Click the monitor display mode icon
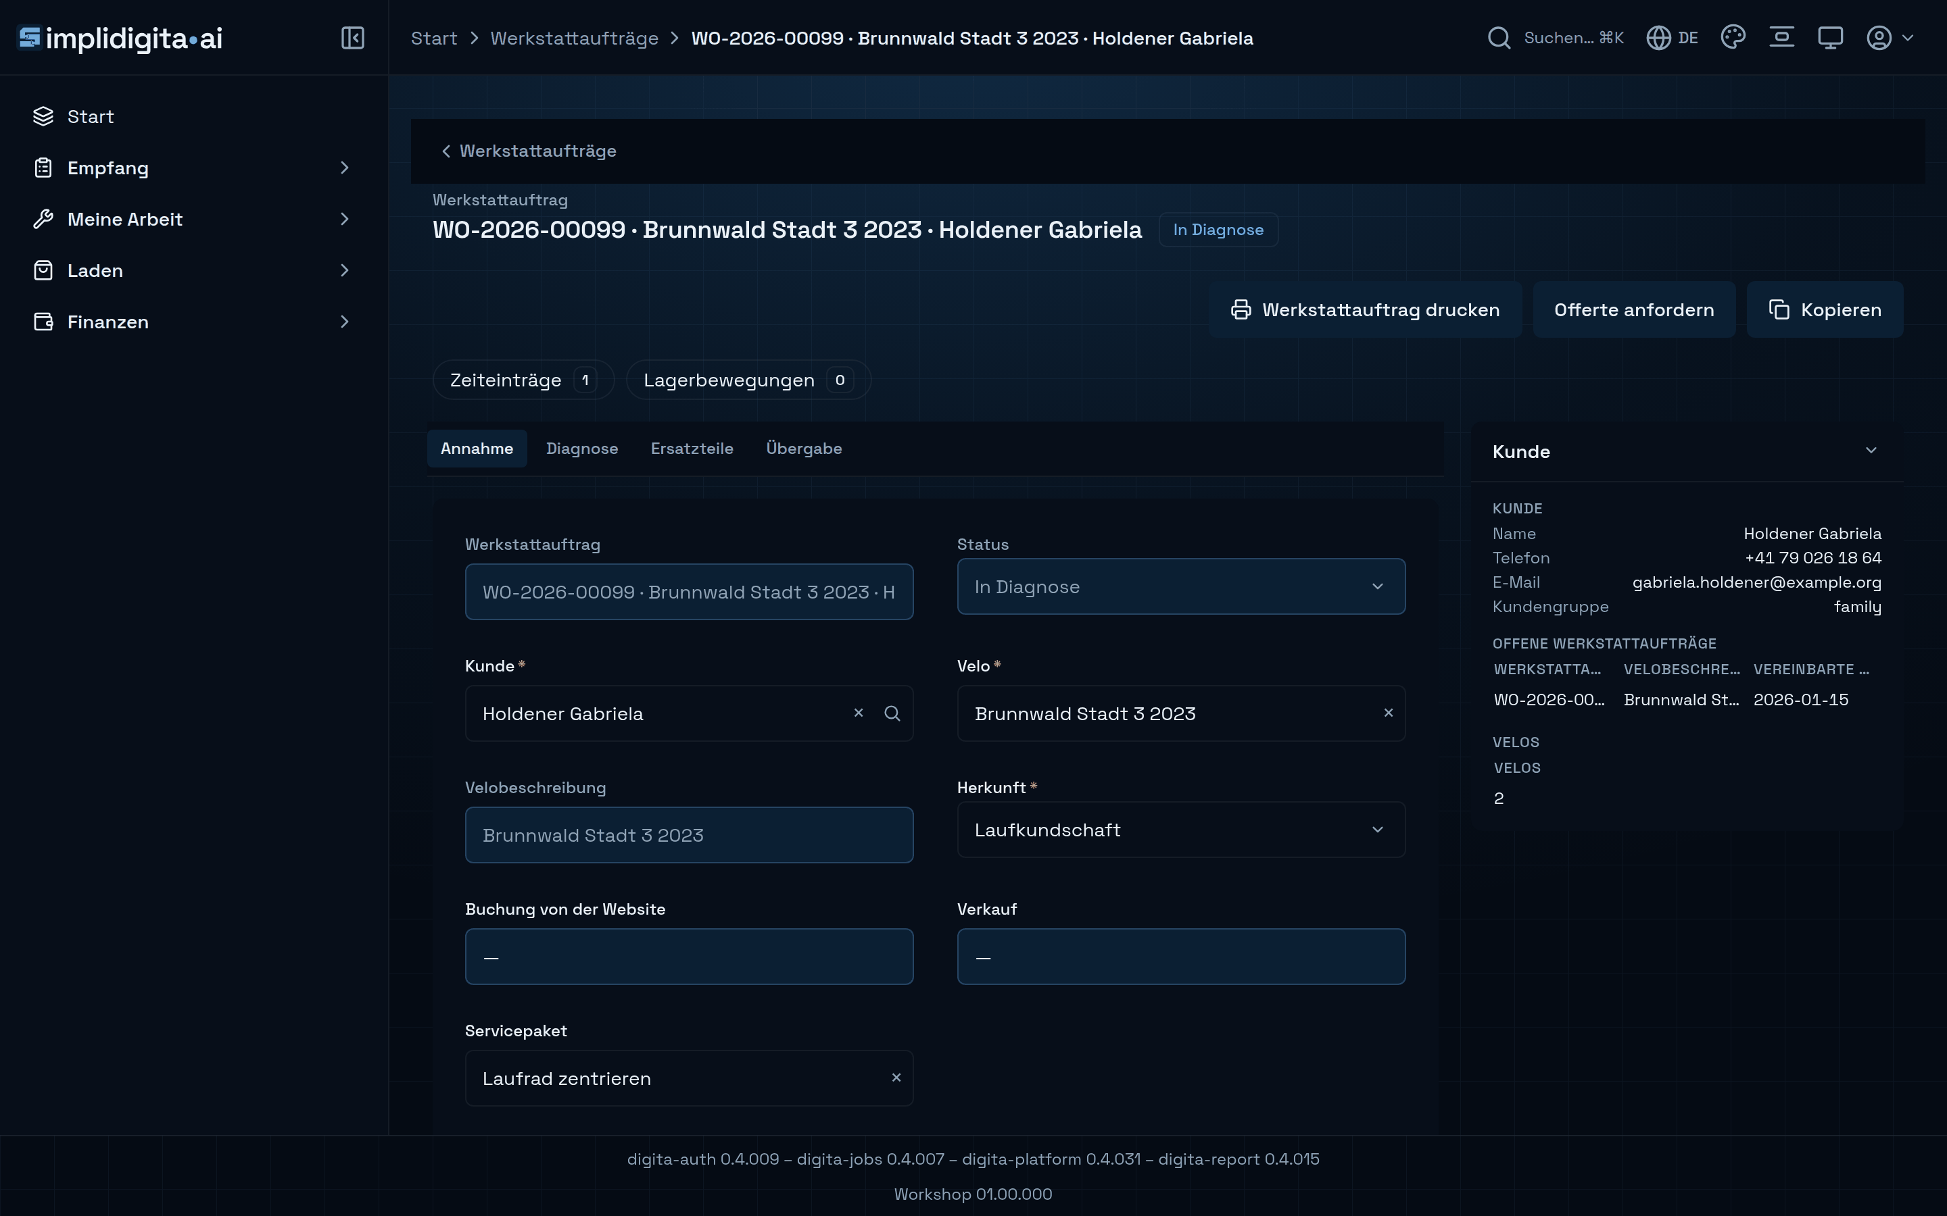Screen dimensions: 1947x1216 [1830, 38]
